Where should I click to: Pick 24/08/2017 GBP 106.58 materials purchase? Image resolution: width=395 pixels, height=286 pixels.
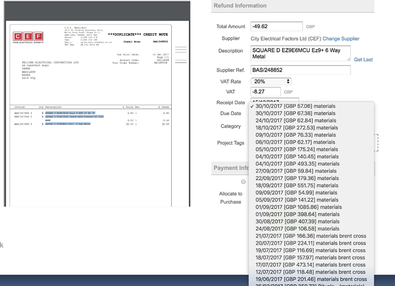click(311, 229)
